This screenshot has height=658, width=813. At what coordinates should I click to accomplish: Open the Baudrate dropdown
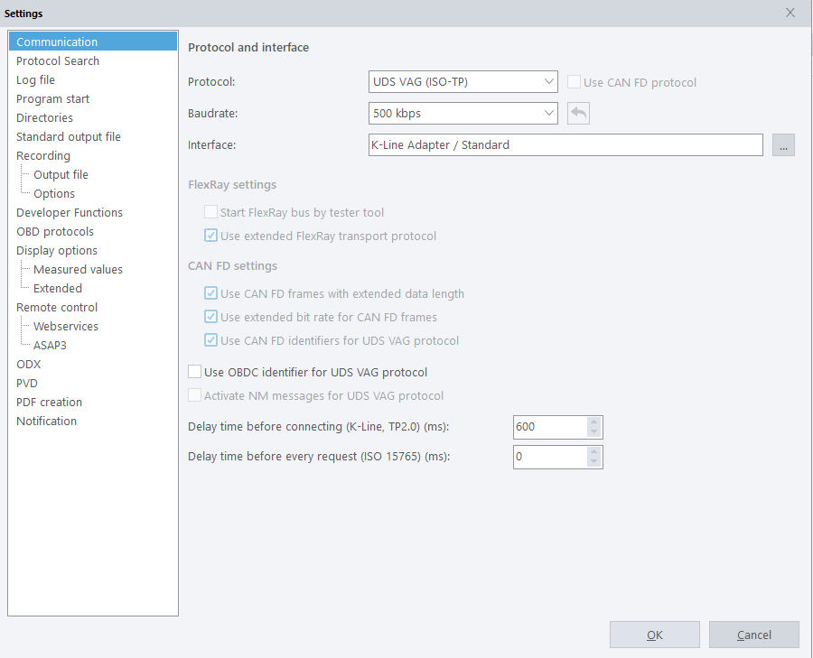(x=463, y=114)
